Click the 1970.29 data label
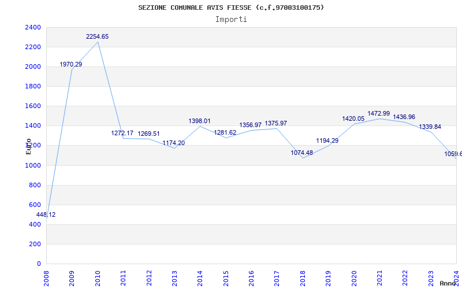Screen dimensions: 462x289 70,64
